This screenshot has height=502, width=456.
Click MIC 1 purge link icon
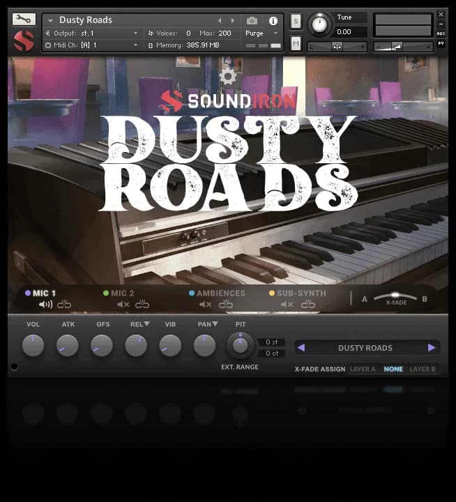64,304
